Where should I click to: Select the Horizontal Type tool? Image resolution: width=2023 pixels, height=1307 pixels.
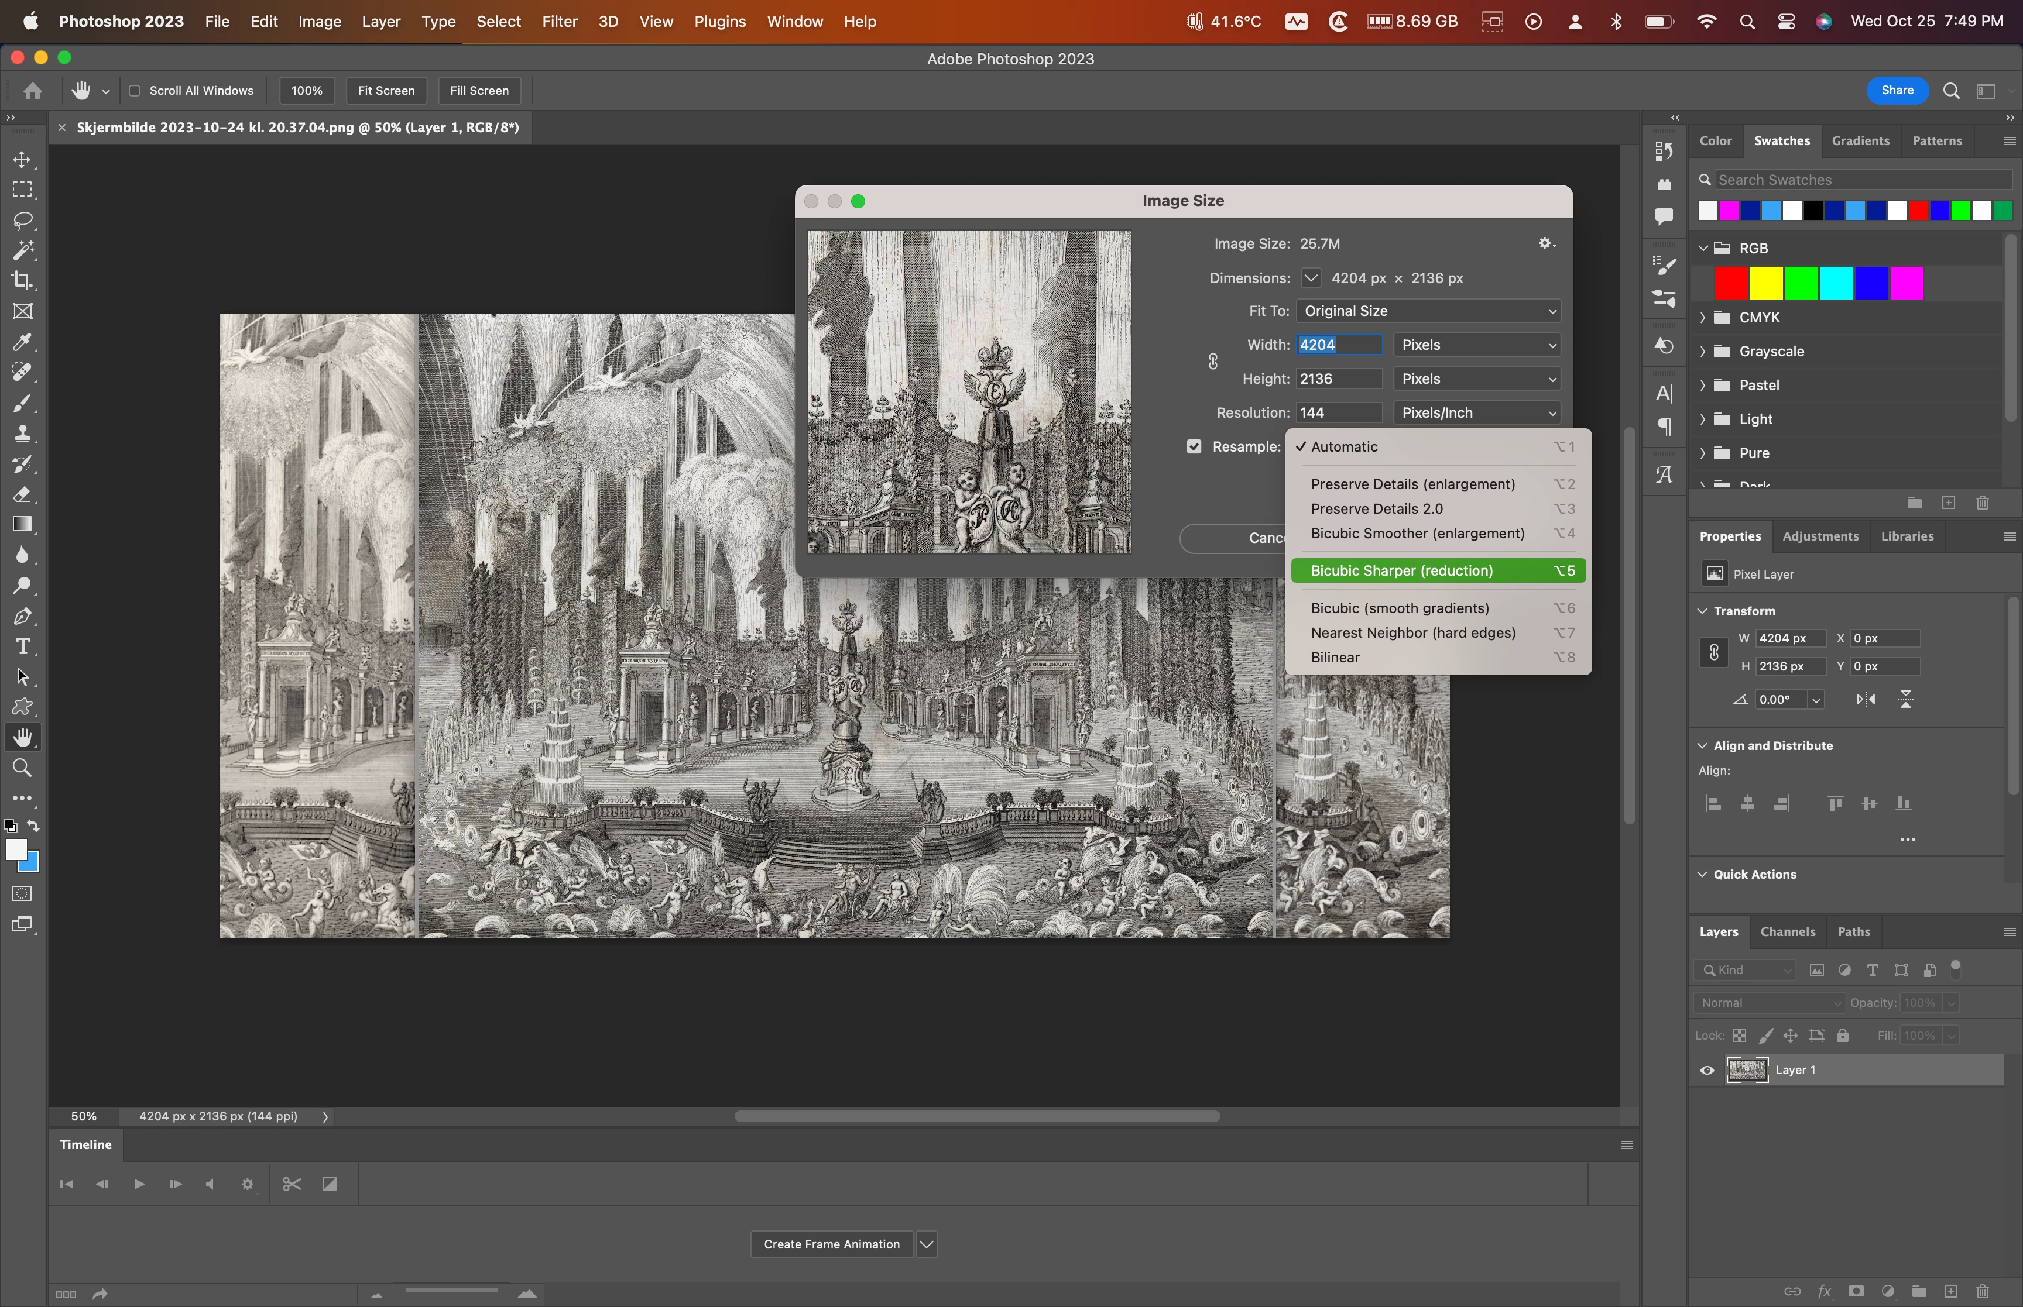click(x=23, y=646)
